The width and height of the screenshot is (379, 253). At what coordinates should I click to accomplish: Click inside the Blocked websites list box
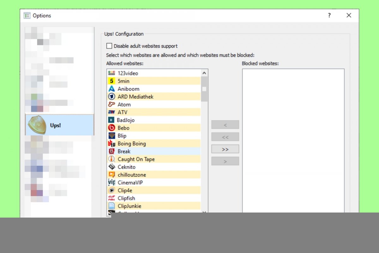[x=293, y=141]
